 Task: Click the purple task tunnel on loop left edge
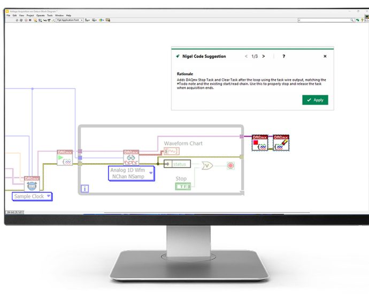80,151
